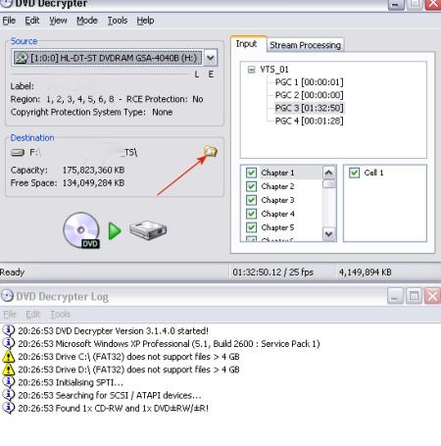441x446 pixels.
Task: Minimize the DVD Decrypter Log window
Action: pos(395,296)
